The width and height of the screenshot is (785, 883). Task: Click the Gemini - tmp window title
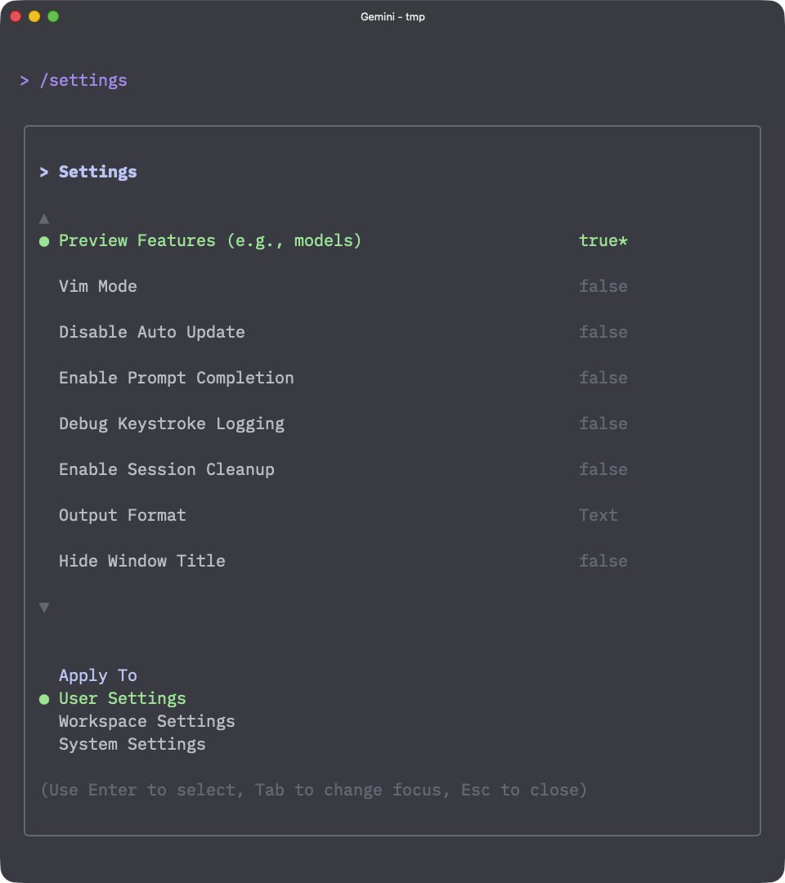[x=392, y=17]
